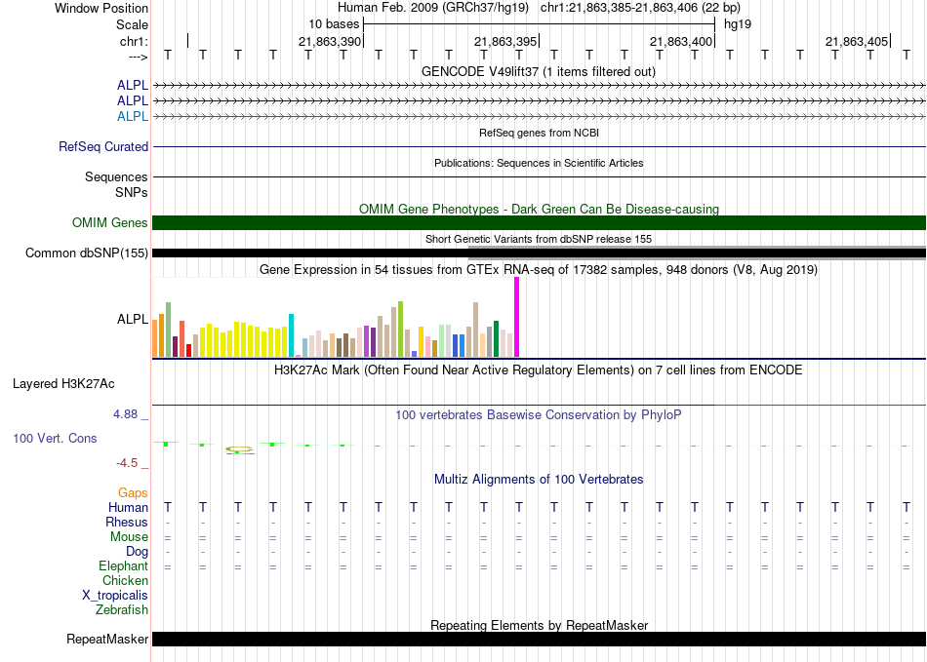The image size is (927, 662).
Task: Click the dark green OMIM Genes bar
Action: pos(539,222)
